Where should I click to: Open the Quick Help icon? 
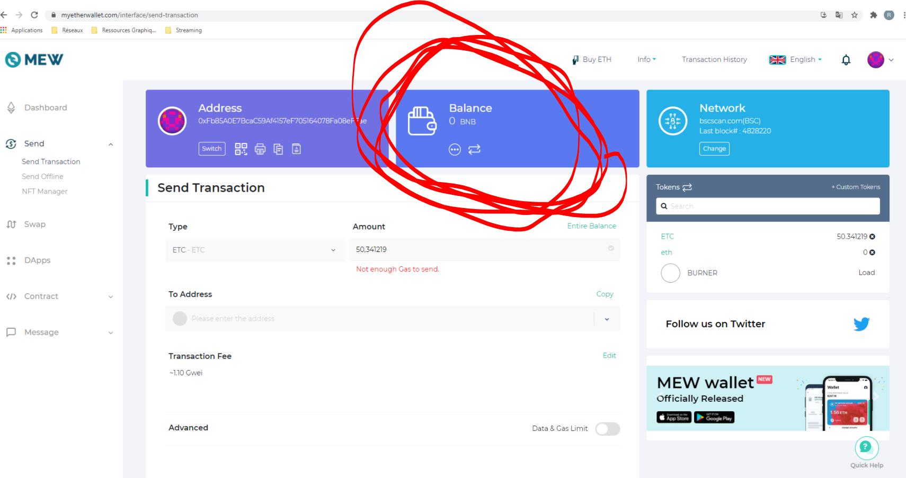866,448
